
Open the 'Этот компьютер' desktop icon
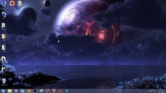4,5
